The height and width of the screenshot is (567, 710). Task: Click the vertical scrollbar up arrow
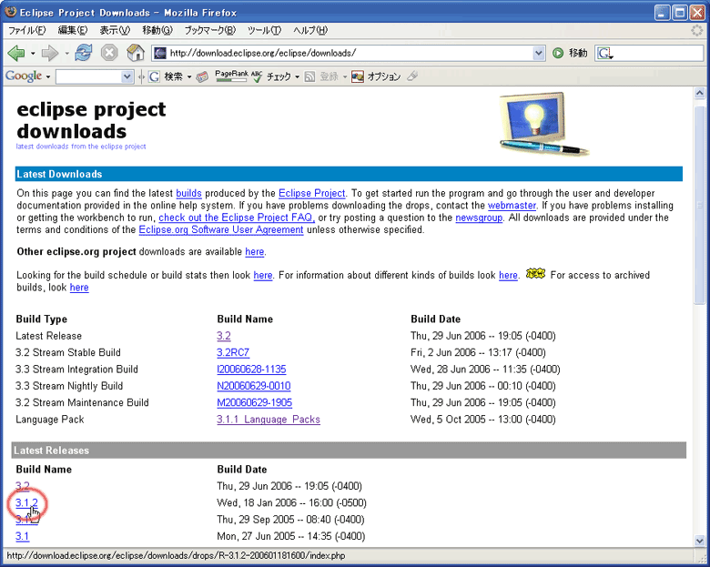(700, 93)
